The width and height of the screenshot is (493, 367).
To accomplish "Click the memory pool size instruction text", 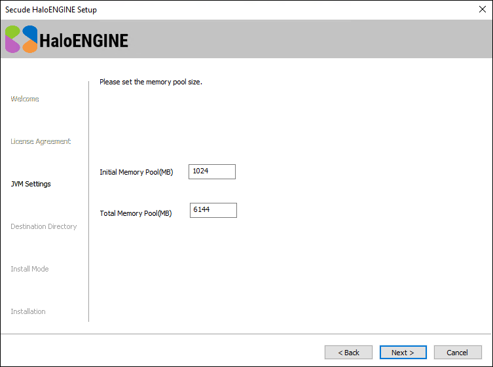I will (151, 82).
